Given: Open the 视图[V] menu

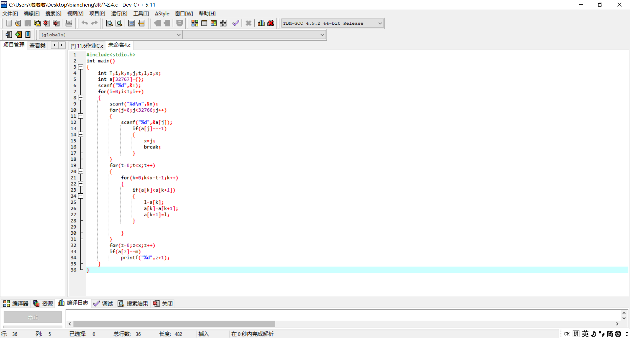Looking at the screenshot, I should 75,13.
